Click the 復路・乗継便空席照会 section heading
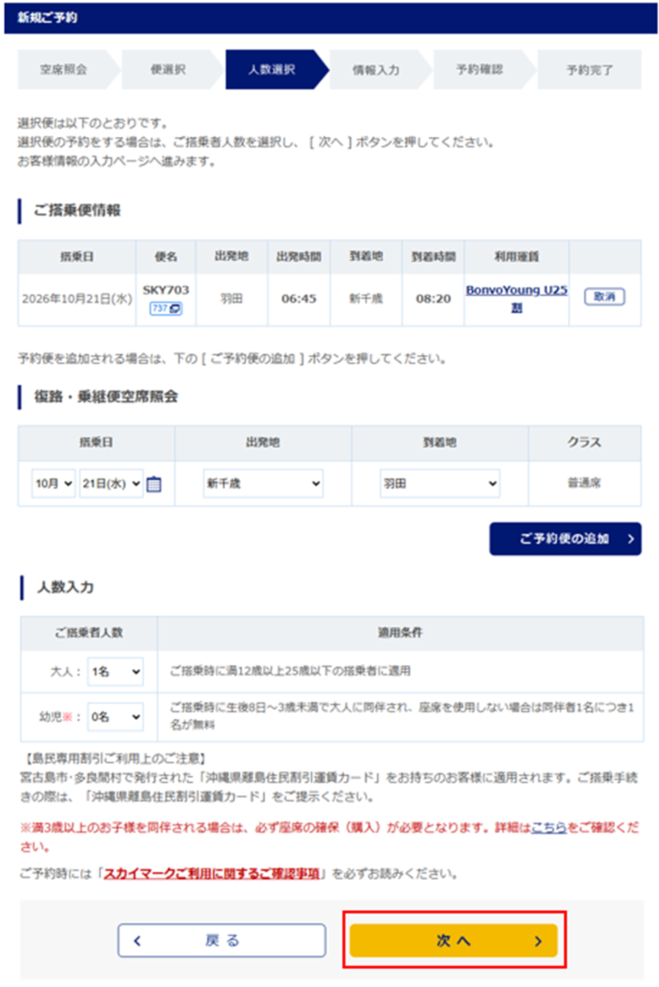 click(x=106, y=397)
